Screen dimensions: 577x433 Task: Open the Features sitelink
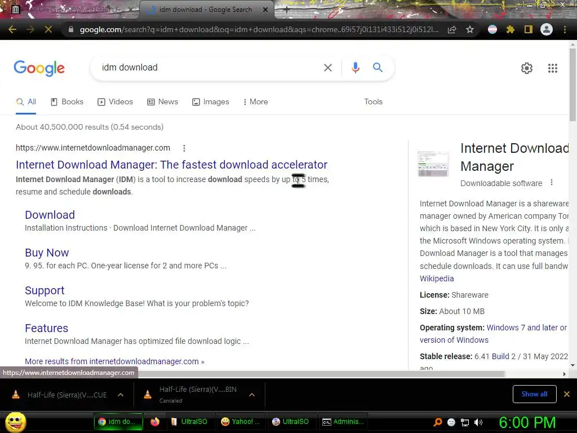click(46, 329)
